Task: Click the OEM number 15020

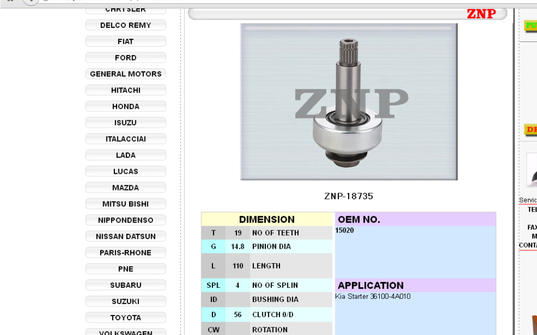Action: coord(345,230)
